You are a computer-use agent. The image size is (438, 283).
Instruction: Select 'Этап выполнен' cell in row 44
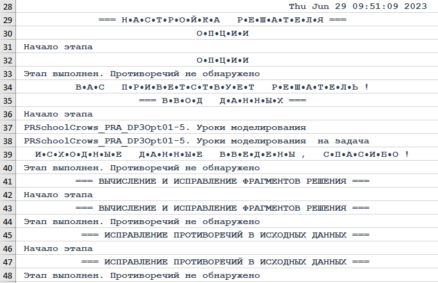pyautogui.click(x=141, y=222)
